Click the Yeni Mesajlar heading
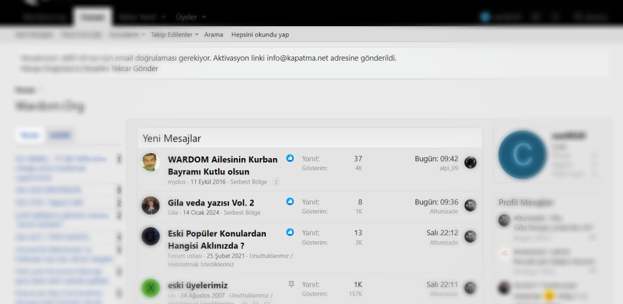Screen dimensions: 623x304 172,139
